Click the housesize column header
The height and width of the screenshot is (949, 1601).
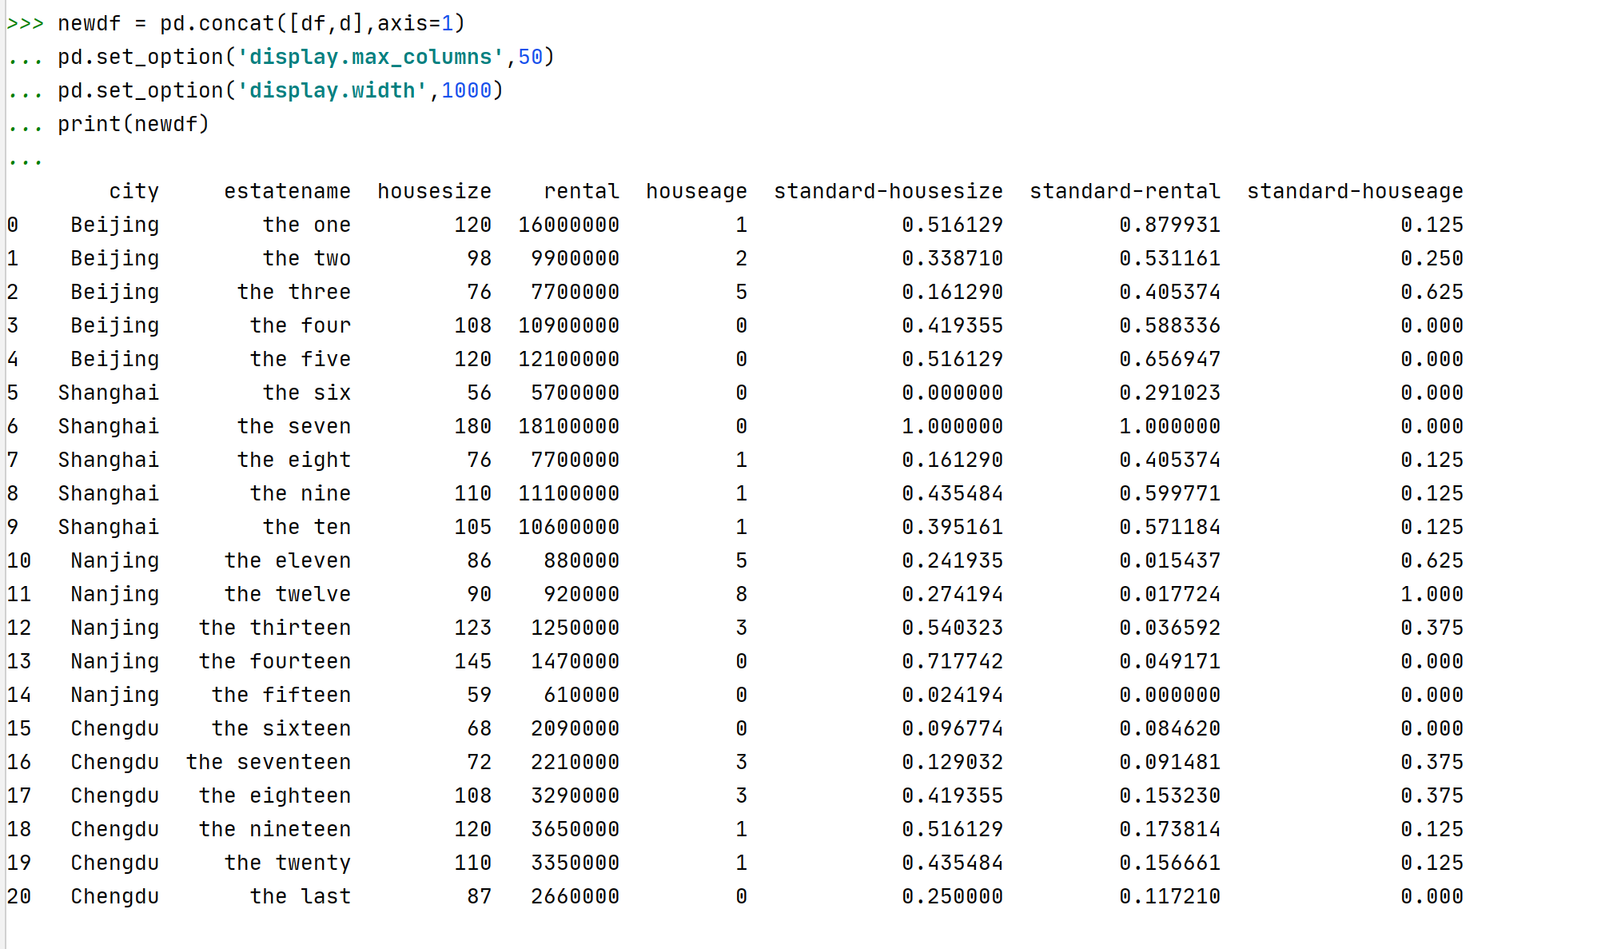[x=434, y=192]
